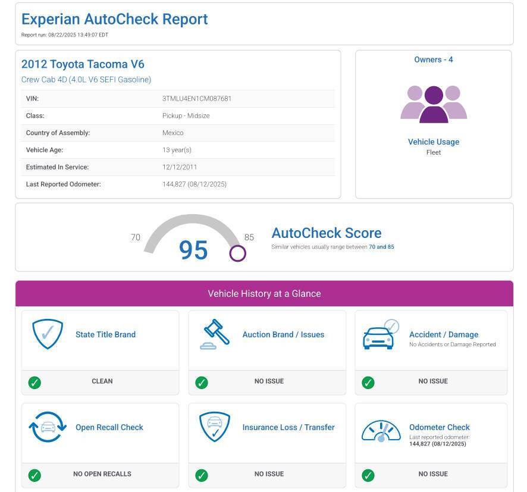Click the Vehicle Usage label
Viewport: 527px width, 492px height.
[x=434, y=142]
